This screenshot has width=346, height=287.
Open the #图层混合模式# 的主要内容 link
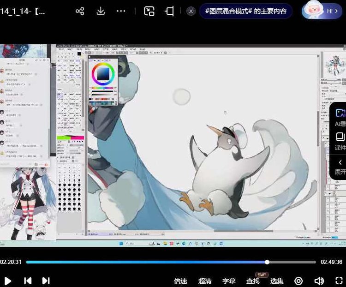pos(246,11)
